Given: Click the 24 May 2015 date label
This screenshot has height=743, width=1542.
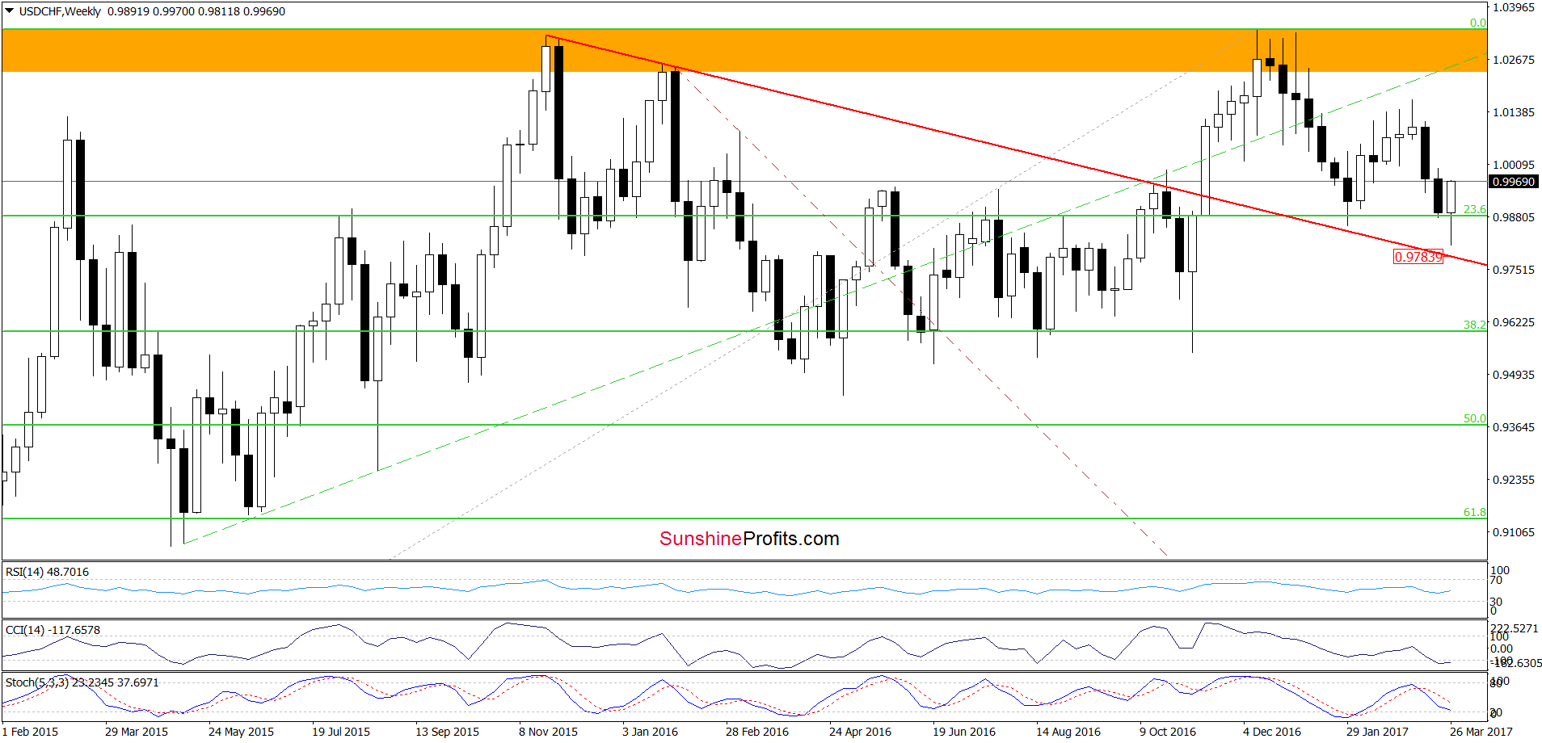Looking at the screenshot, I should (x=241, y=732).
